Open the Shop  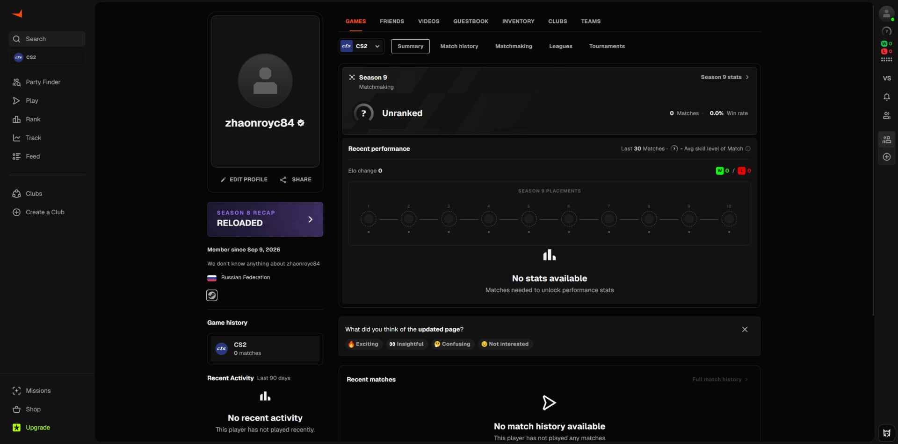coord(33,409)
